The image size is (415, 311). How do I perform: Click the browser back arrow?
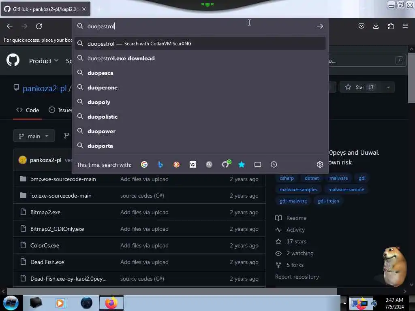[10, 26]
